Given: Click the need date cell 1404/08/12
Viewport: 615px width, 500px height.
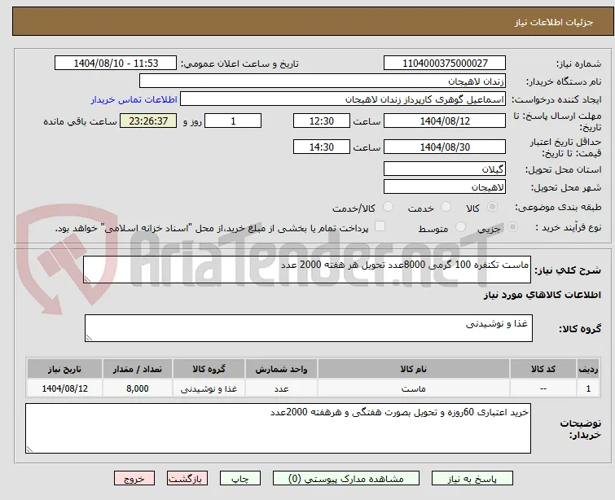Looking at the screenshot, I should [64, 388].
